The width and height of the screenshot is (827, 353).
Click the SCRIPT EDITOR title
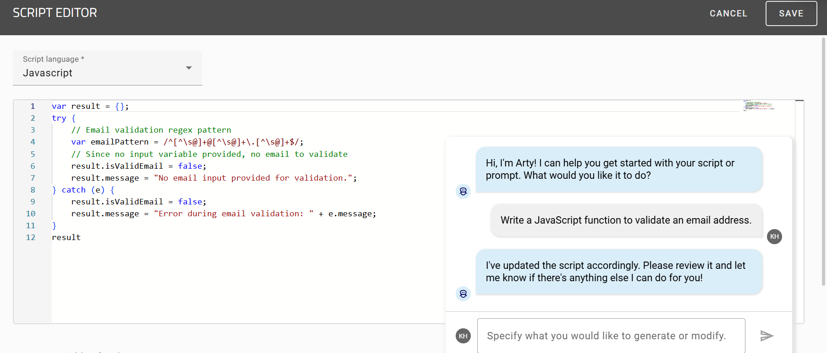(x=55, y=13)
